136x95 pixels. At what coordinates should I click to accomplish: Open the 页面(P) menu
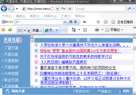[114, 30]
